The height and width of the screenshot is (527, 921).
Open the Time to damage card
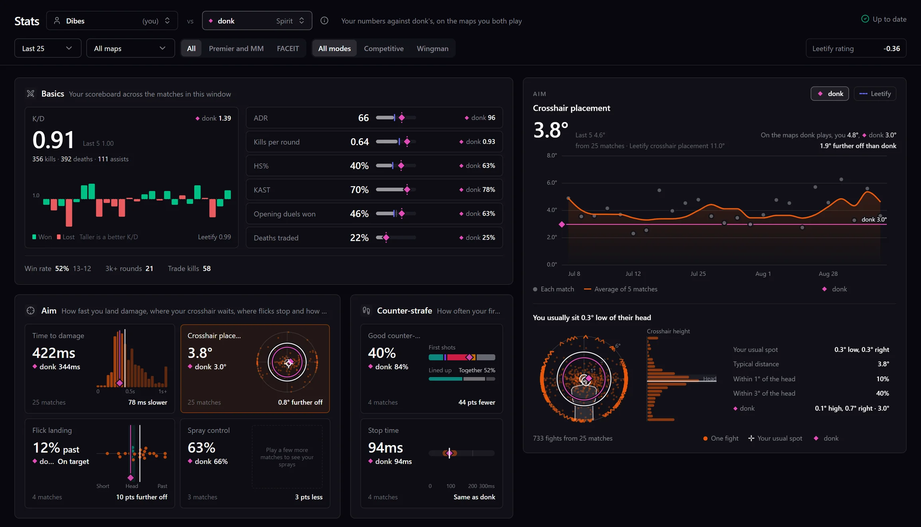(100, 368)
